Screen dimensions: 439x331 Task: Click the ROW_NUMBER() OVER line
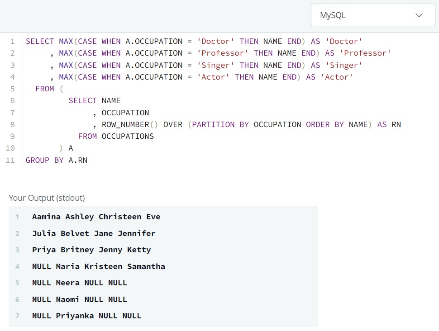(247, 124)
